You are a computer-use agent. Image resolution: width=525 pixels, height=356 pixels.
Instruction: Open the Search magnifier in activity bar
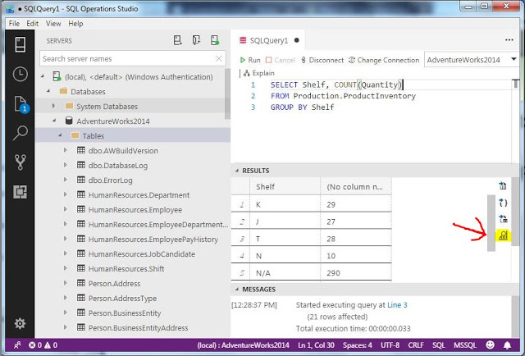coord(20,133)
